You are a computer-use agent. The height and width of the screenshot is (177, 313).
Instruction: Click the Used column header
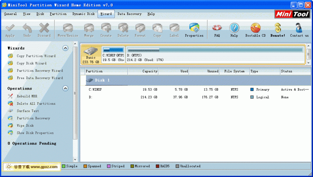pyautogui.click(x=173, y=71)
